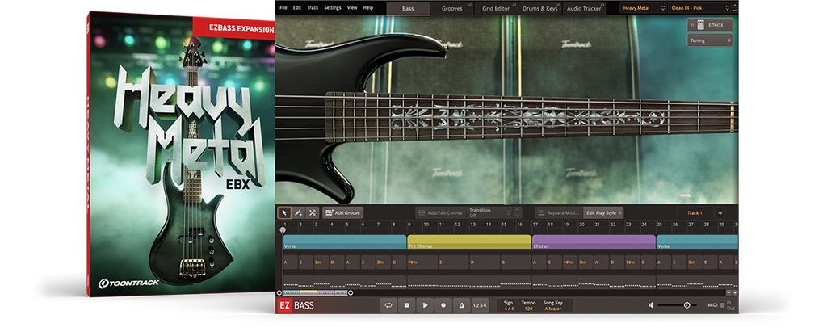The width and height of the screenshot is (827, 336).
Task: Click the 4/4 time signature value
Action: coord(509,309)
